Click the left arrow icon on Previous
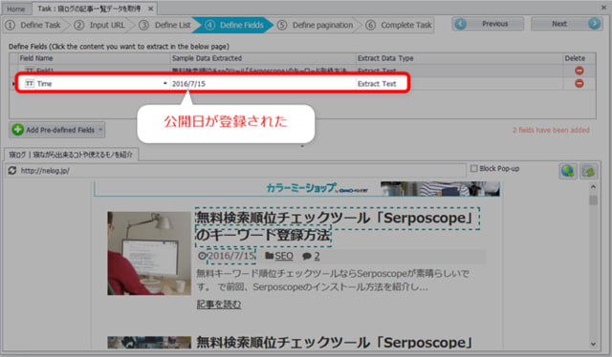Image resolution: width=612 pixels, height=357 pixels. coord(461,24)
